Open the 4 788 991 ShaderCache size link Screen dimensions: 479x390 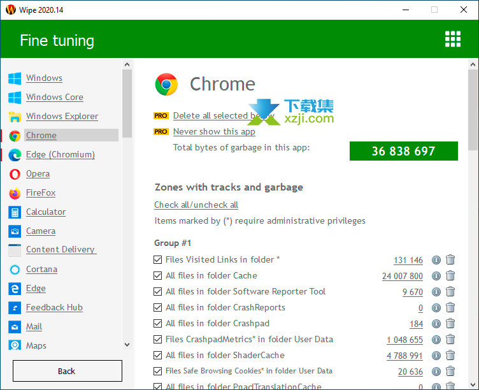pyautogui.click(x=404, y=356)
